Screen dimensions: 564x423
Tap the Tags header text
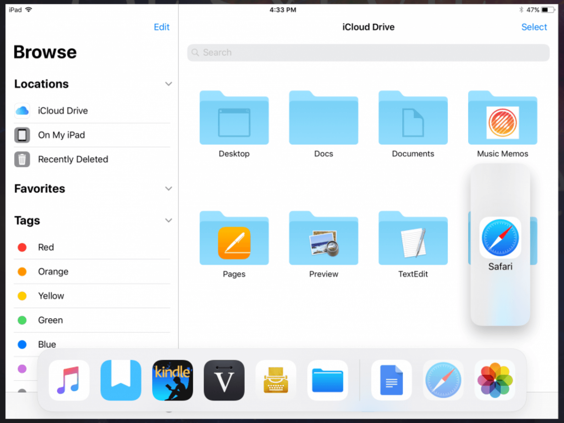pos(27,221)
